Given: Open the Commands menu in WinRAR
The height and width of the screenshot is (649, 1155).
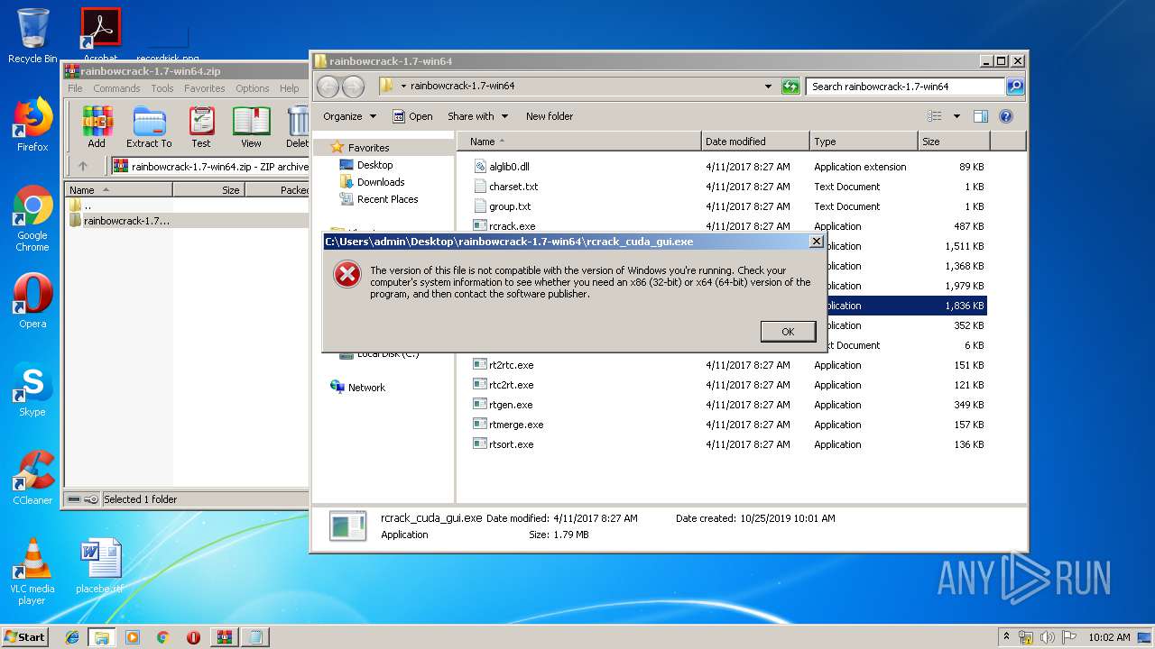Looking at the screenshot, I should (116, 88).
